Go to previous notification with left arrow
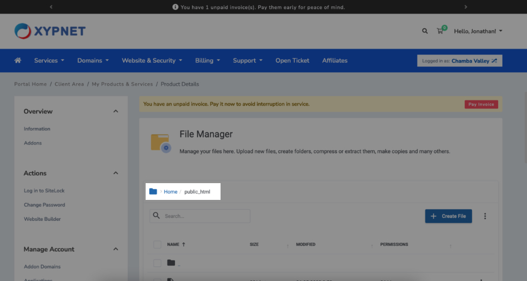Image resolution: width=527 pixels, height=281 pixels. (x=51, y=7)
